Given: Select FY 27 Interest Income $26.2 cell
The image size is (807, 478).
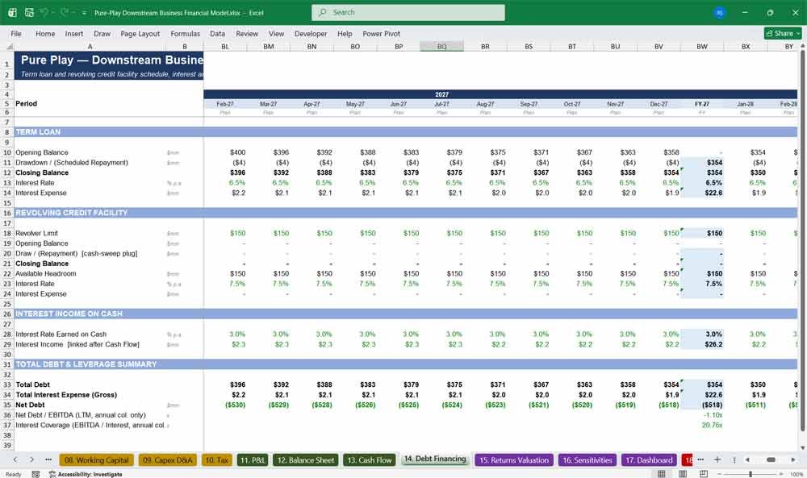Looking at the screenshot, I should (702, 344).
